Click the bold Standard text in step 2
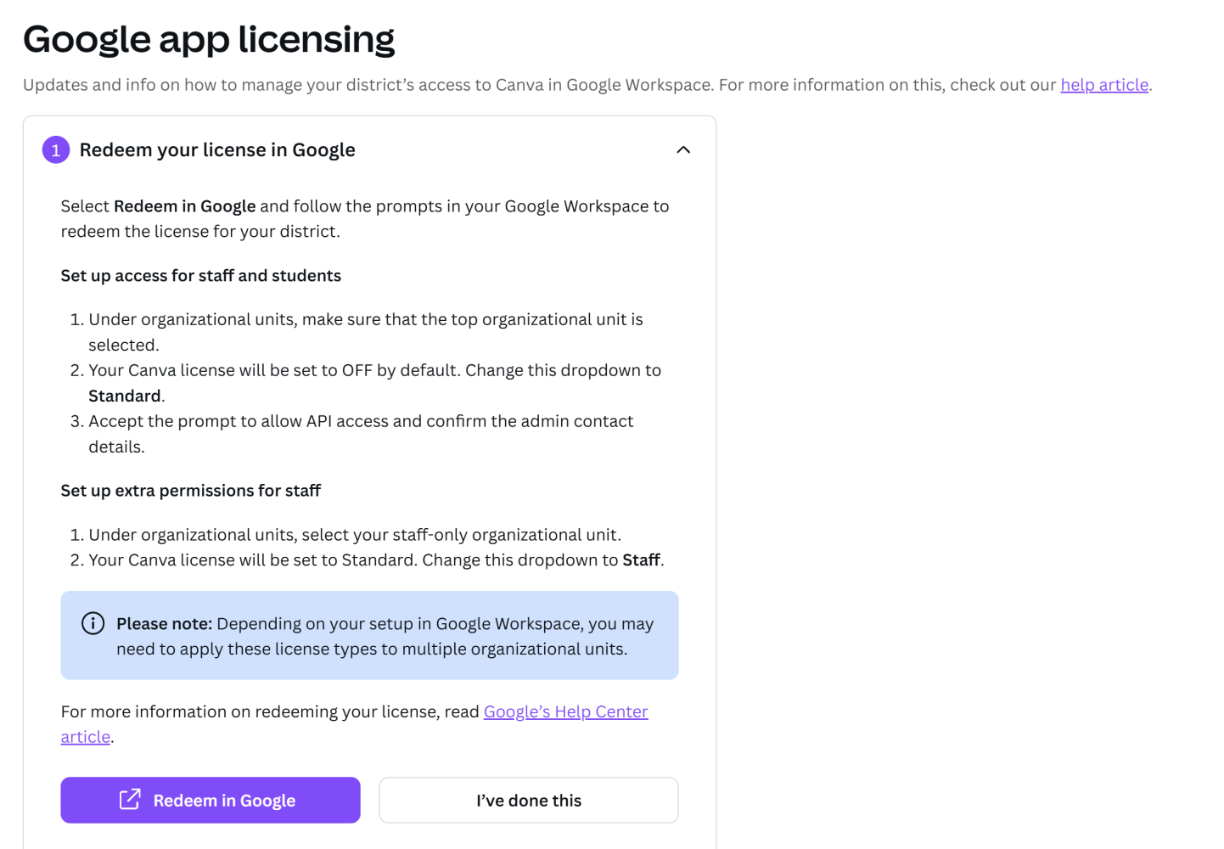The image size is (1224, 849). pos(125,396)
